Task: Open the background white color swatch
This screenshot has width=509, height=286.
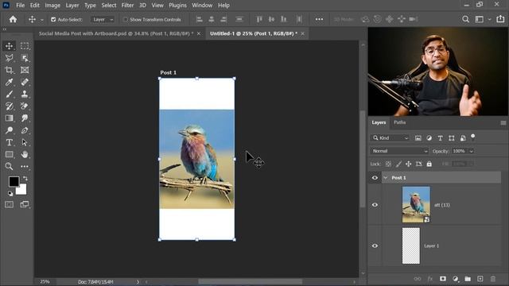Action: pos(22,190)
